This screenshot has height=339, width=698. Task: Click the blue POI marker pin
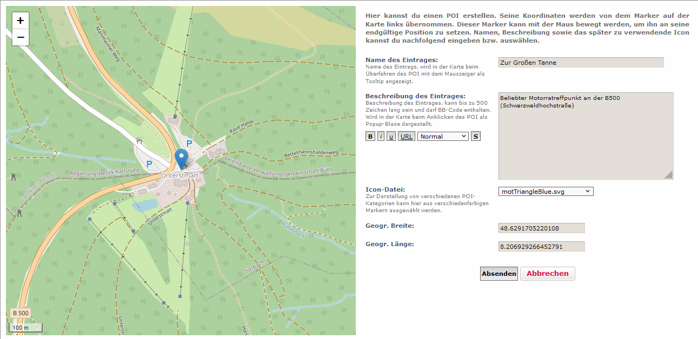182,159
